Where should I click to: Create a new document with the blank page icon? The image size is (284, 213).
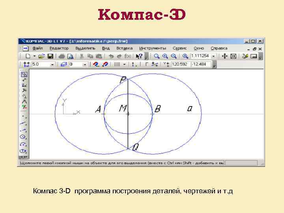(x=28, y=56)
